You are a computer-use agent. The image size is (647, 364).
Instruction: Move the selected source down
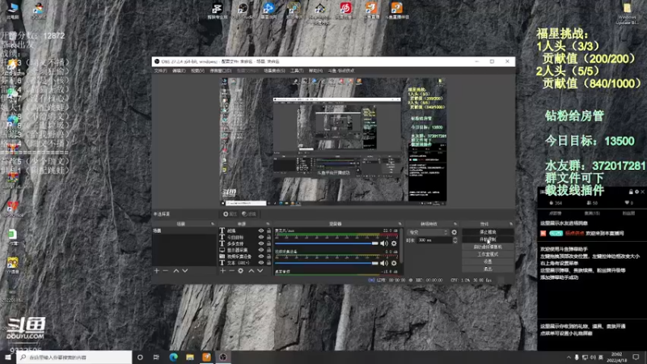[260, 271]
